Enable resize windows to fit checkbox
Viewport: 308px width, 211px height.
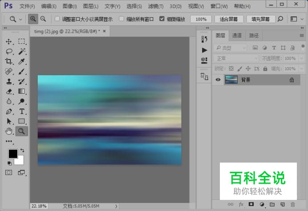click(x=57, y=19)
